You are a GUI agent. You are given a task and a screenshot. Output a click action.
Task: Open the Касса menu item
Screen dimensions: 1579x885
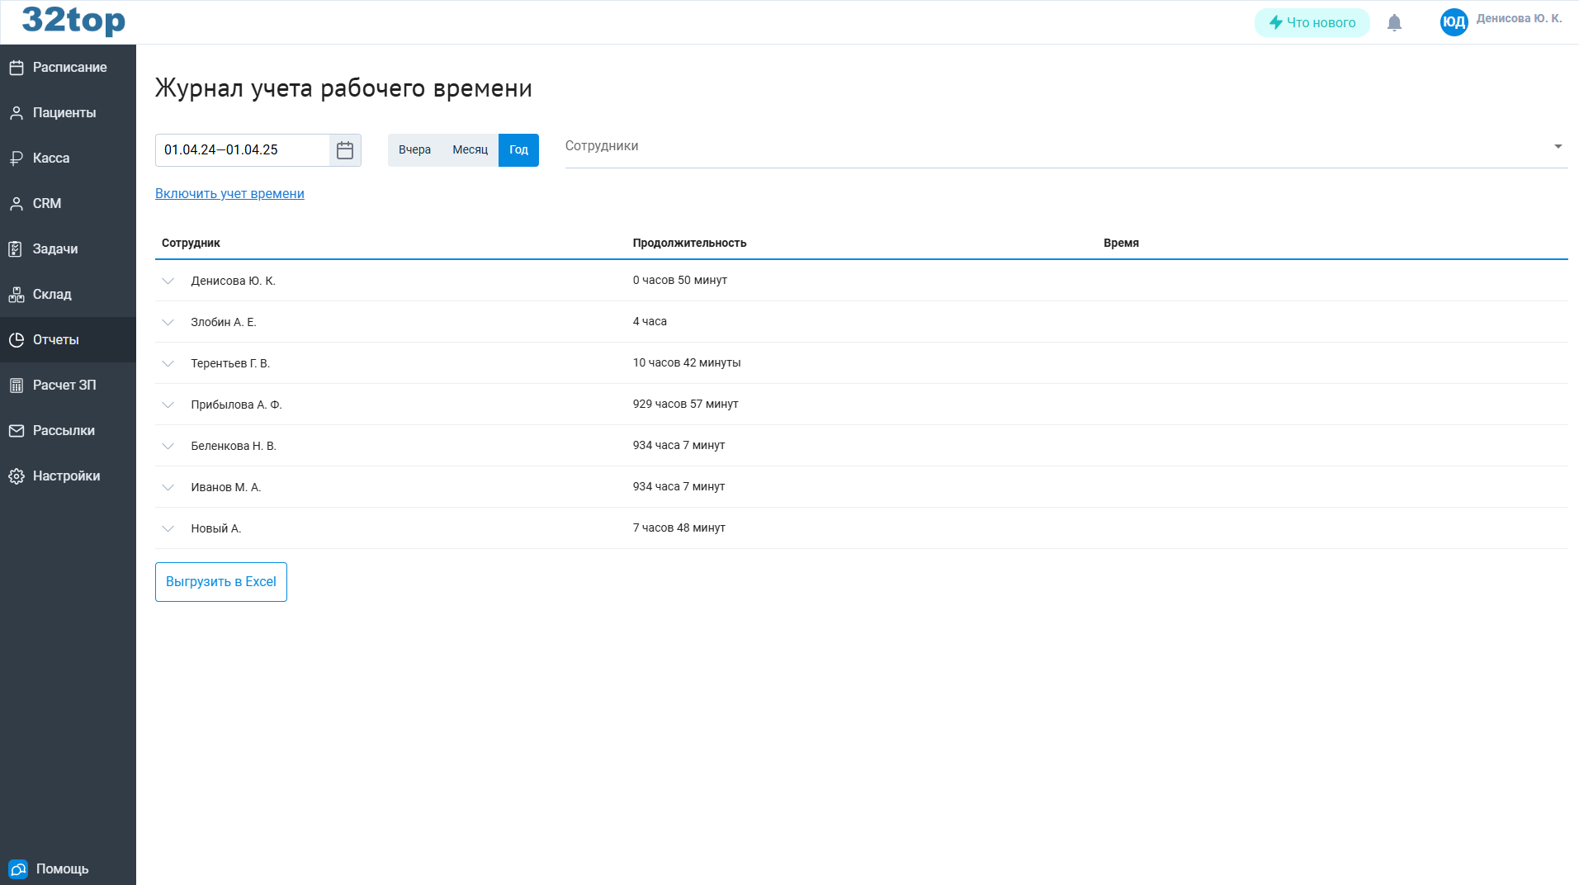coord(68,159)
